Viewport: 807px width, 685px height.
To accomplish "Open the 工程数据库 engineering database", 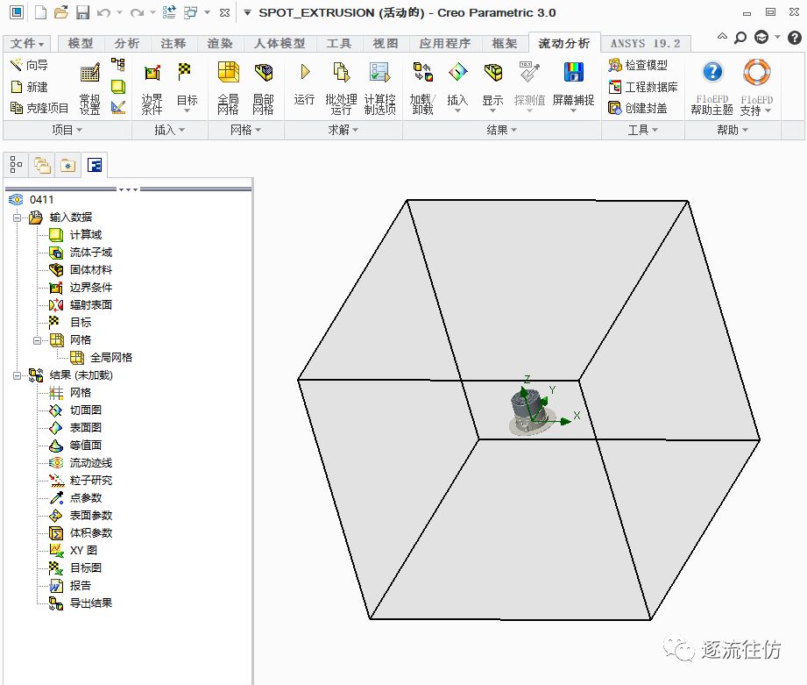I will 643,87.
